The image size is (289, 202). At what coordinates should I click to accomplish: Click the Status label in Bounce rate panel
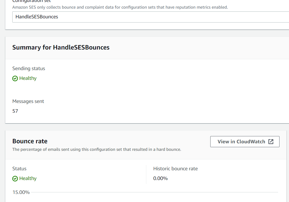pyautogui.click(x=19, y=169)
